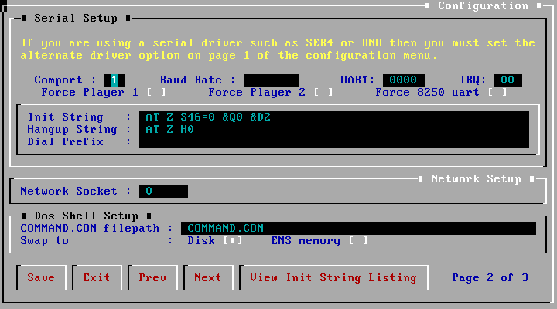
Task: Focus the Baud Rate field
Action: (271, 80)
